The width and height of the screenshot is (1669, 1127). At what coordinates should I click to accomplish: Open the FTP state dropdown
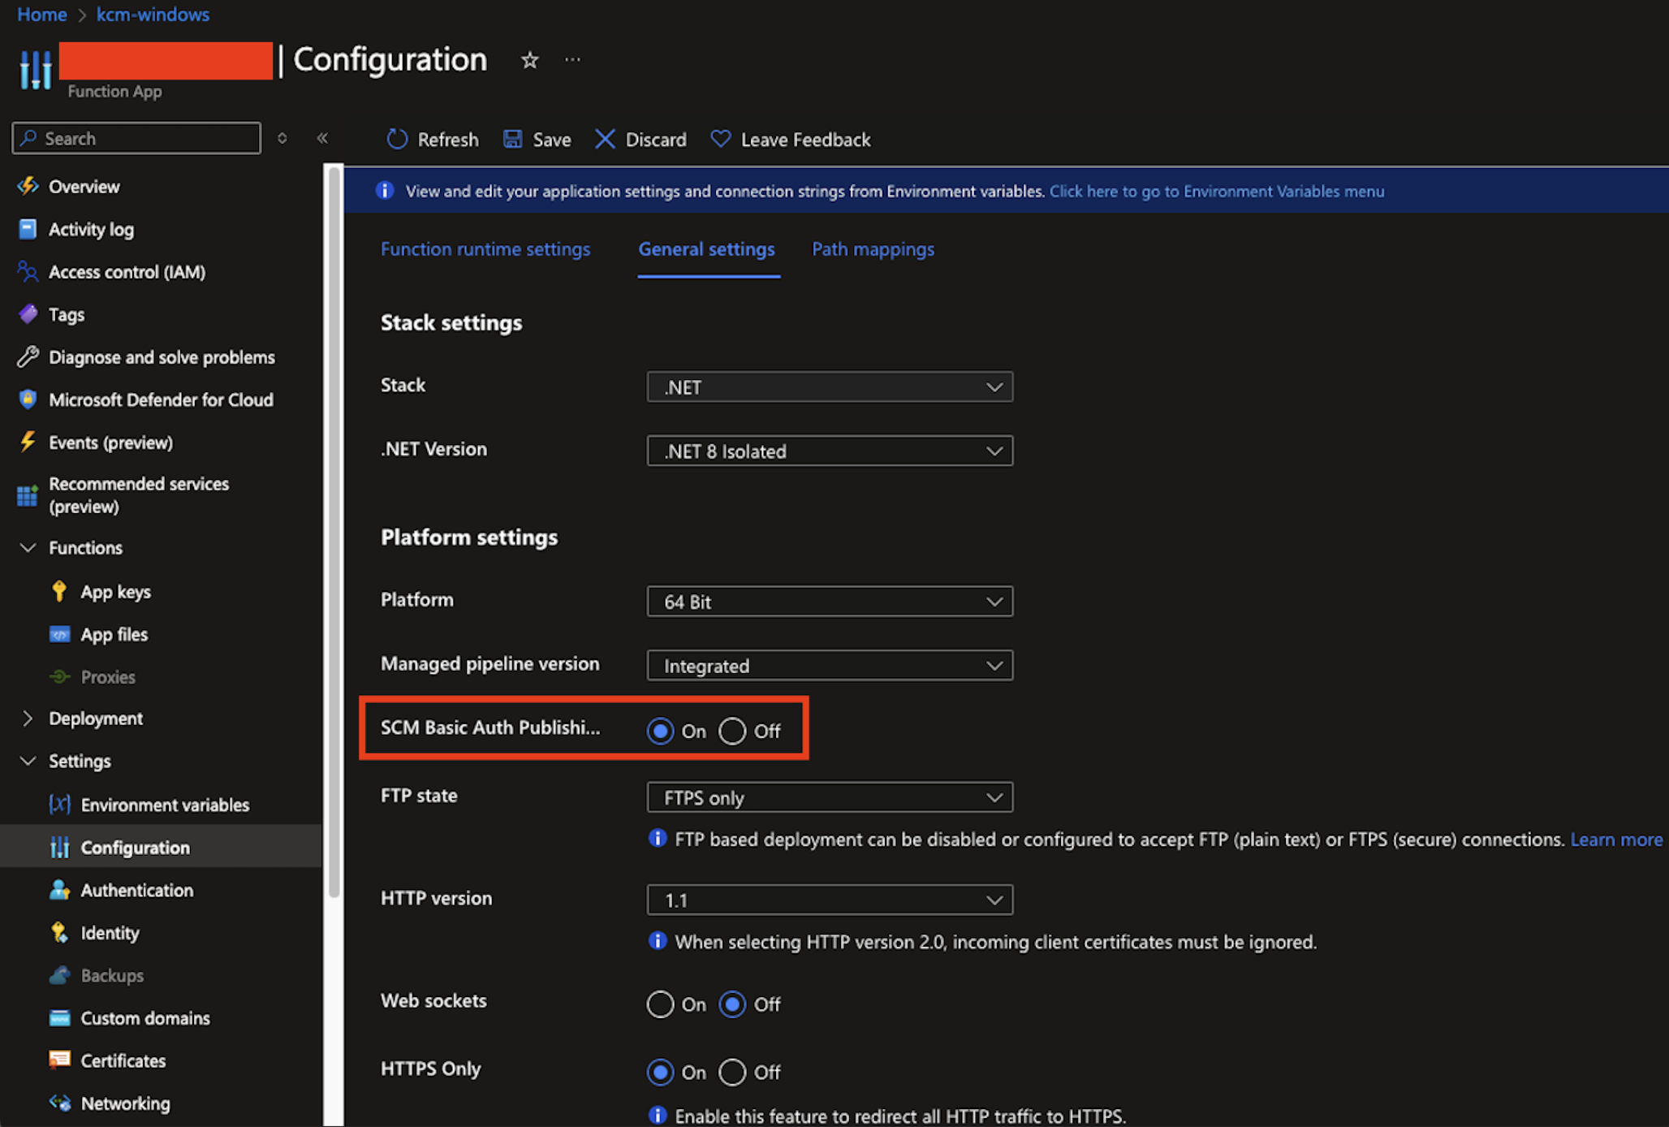tap(829, 797)
